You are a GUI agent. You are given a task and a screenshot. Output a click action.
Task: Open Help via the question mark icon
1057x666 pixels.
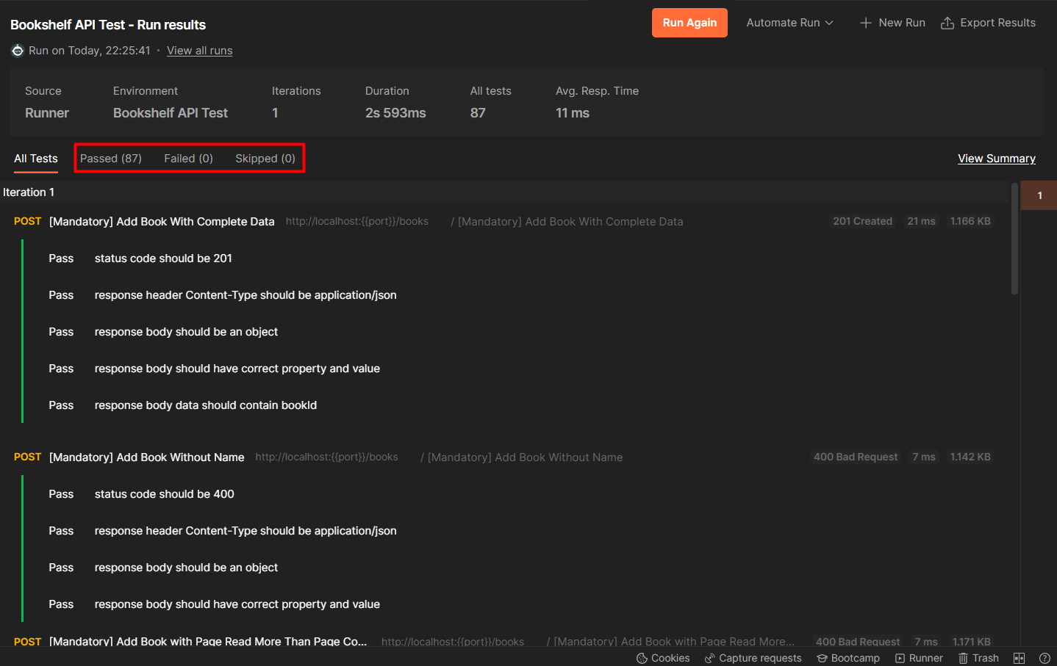pyautogui.click(x=1045, y=657)
